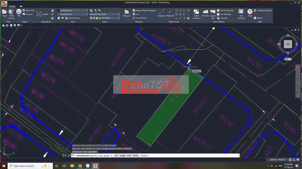
Task: Click the Plot printer icon
Action: coord(19,13)
